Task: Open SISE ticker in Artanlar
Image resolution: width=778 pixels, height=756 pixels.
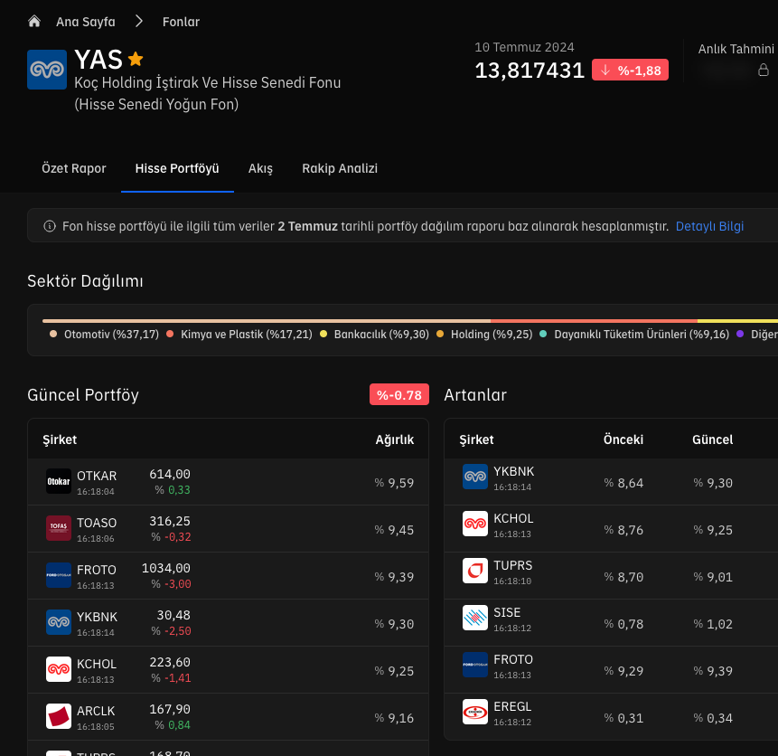Action: click(507, 612)
